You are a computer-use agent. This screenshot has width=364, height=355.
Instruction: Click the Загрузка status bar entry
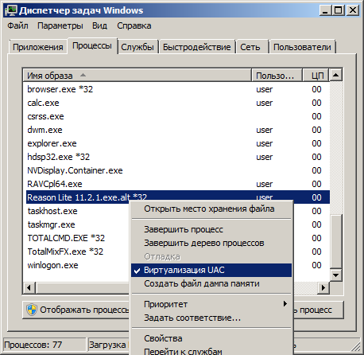(109, 345)
